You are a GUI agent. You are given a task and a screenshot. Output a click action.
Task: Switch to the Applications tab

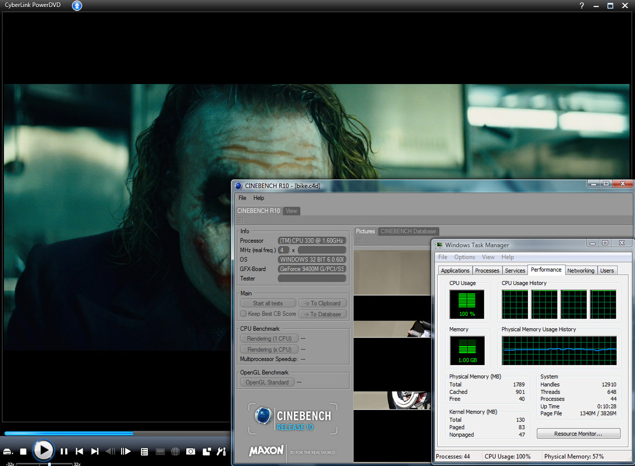[455, 271]
